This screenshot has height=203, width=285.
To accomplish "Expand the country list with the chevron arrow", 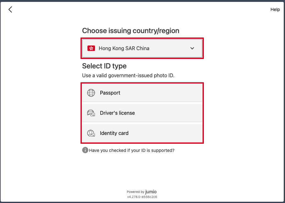I will (x=192, y=48).
